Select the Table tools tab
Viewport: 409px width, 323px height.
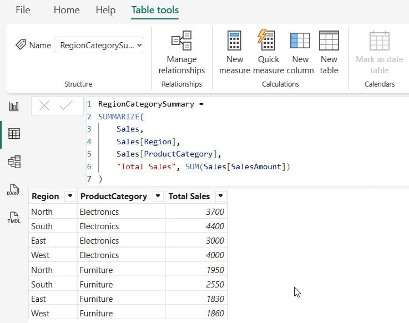pos(155,10)
